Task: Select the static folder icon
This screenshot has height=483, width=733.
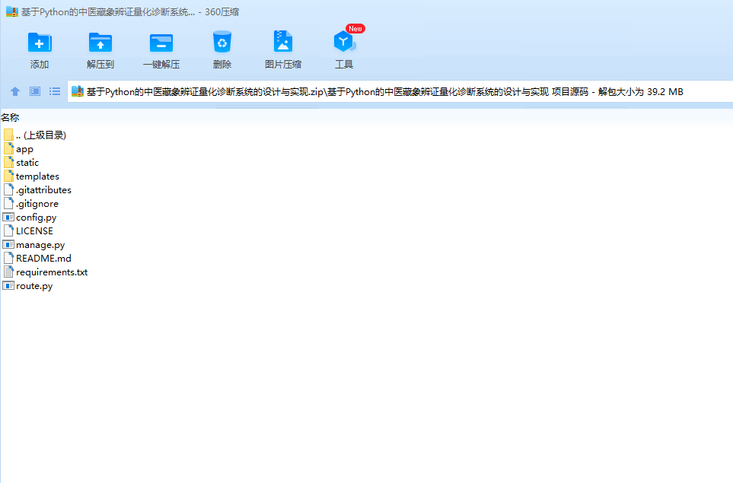Action: (x=8, y=163)
